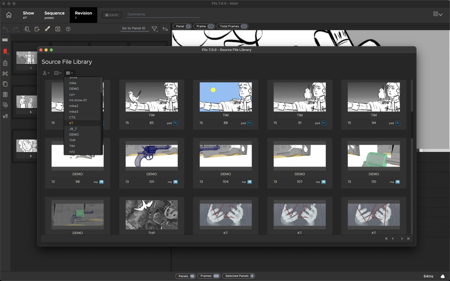Select the blue revolver DEMO 101 thumbnail
This screenshot has width=450, height=281.
[151, 156]
